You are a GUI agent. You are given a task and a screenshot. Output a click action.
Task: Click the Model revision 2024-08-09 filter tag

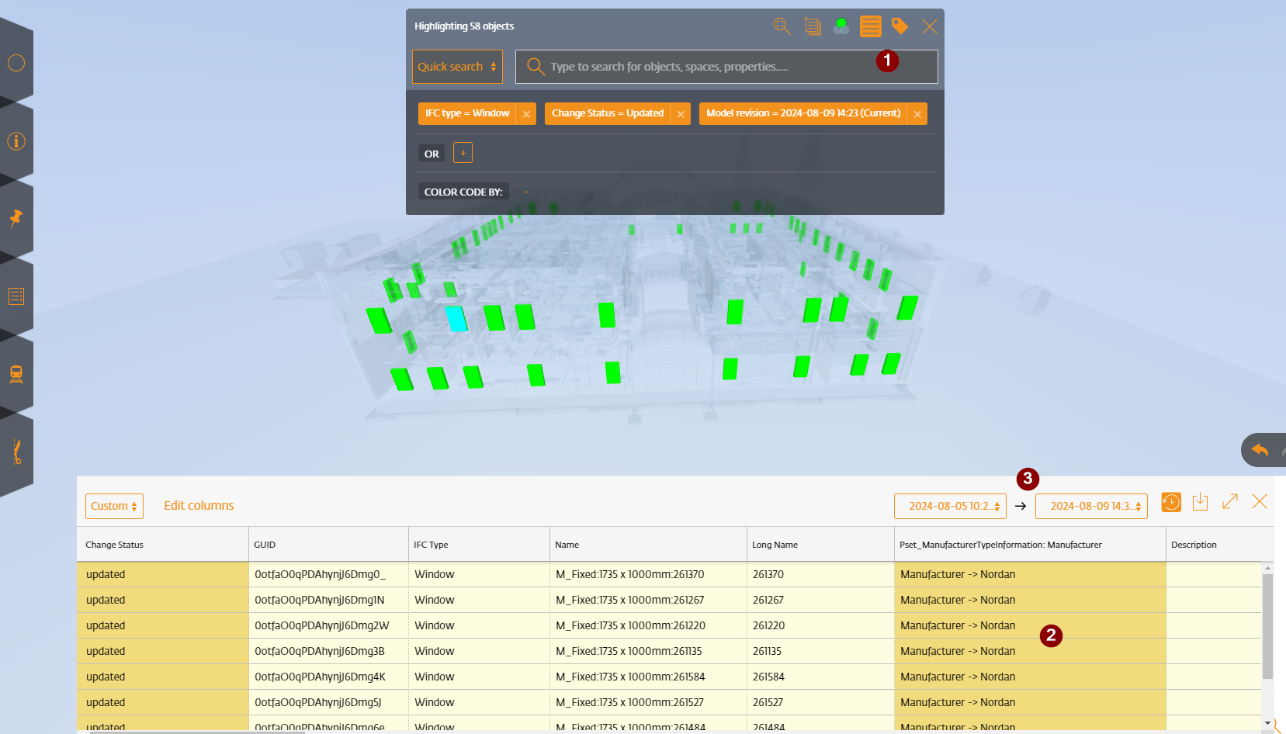pos(803,113)
